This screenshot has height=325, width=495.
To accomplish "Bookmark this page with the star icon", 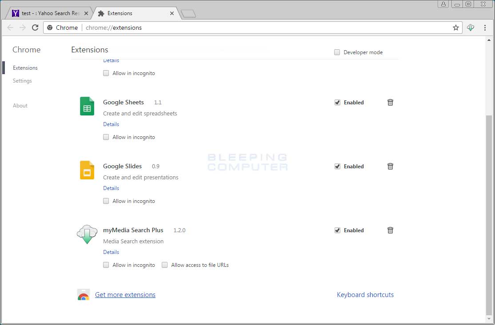I will tap(456, 27).
